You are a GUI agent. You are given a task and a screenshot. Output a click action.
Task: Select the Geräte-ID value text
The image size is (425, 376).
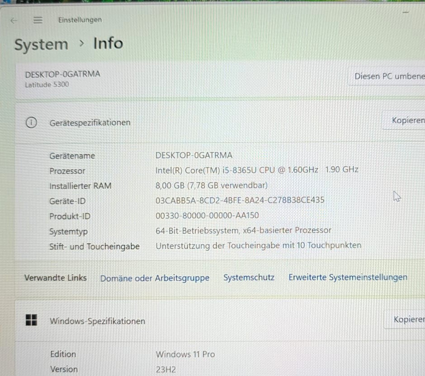240,200
